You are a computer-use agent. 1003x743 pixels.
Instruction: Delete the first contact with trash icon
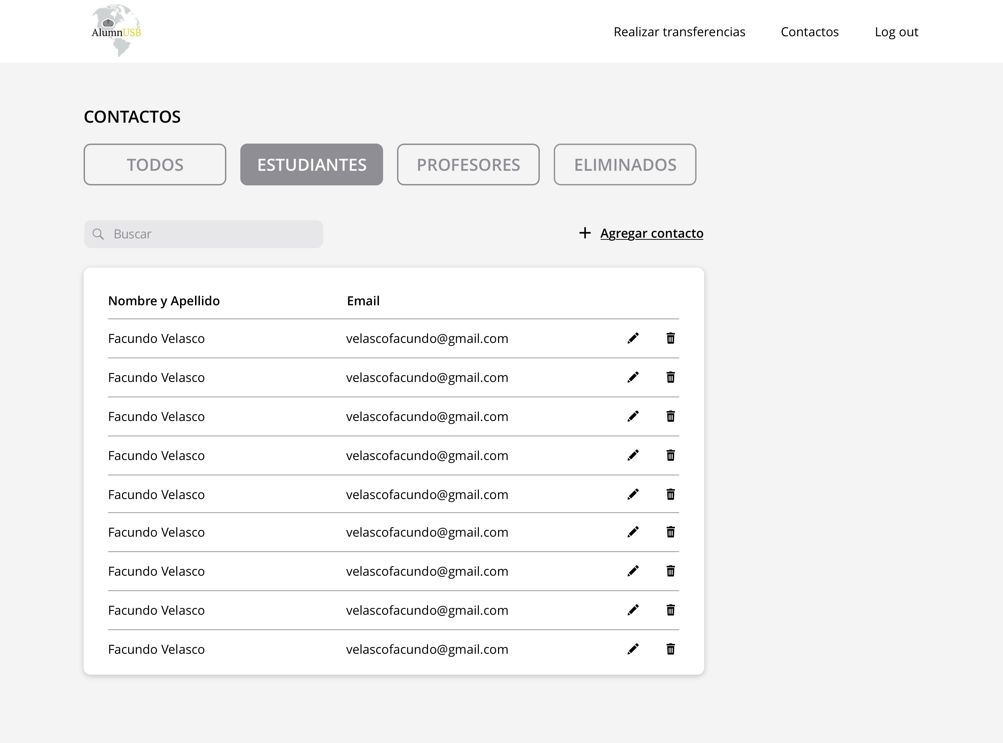[670, 338]
